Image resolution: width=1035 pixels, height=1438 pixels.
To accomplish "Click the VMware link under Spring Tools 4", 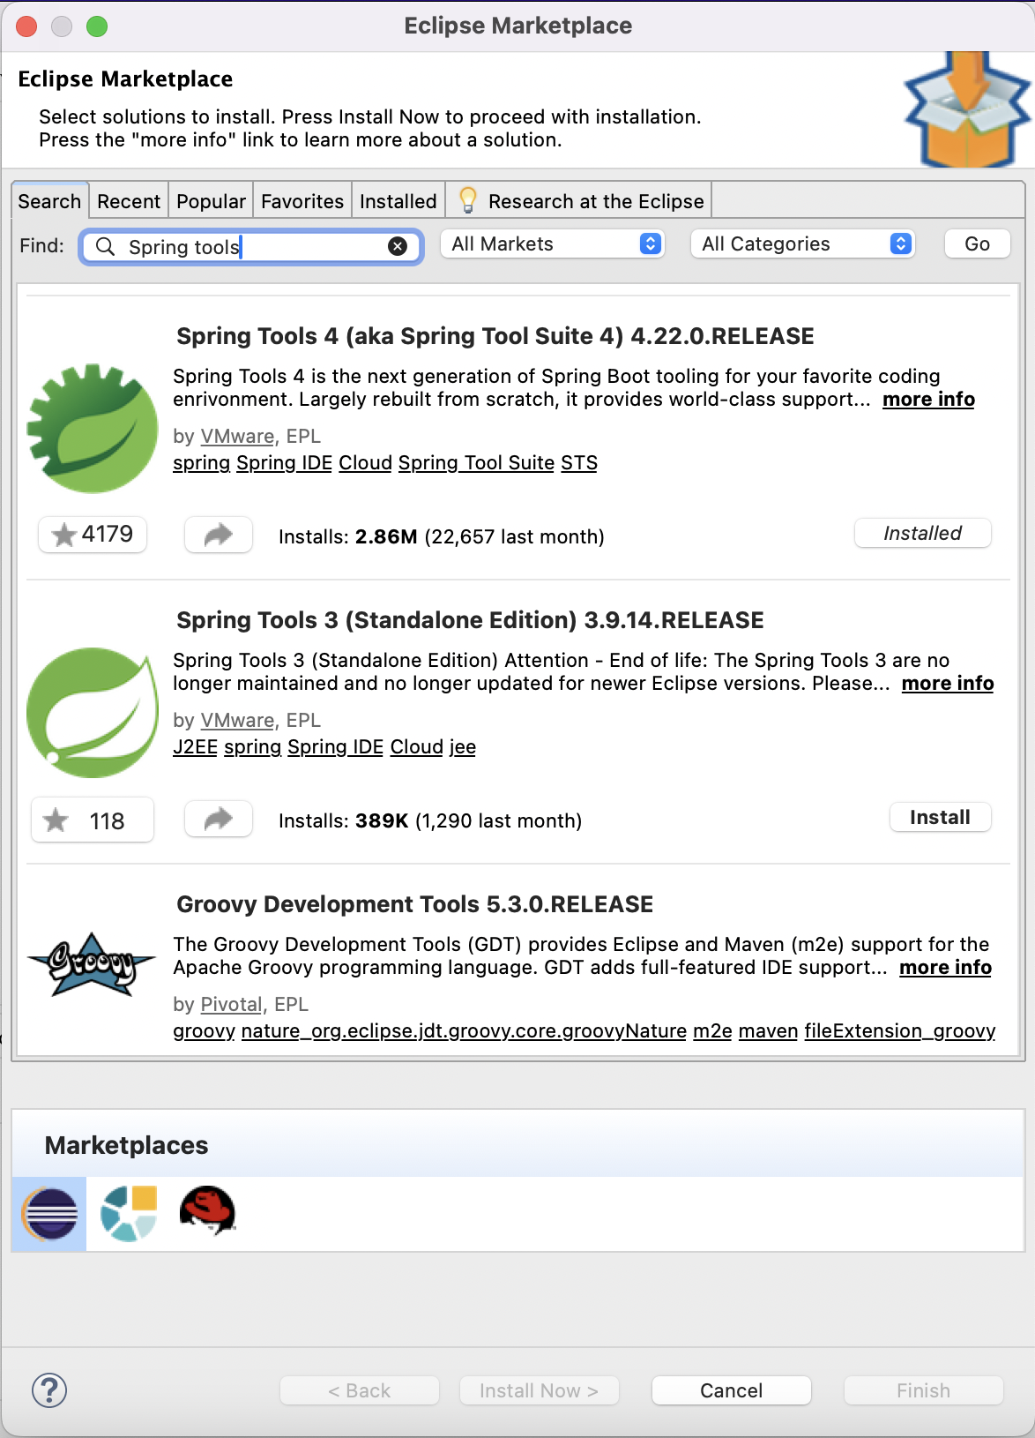I will pos(237,437).
